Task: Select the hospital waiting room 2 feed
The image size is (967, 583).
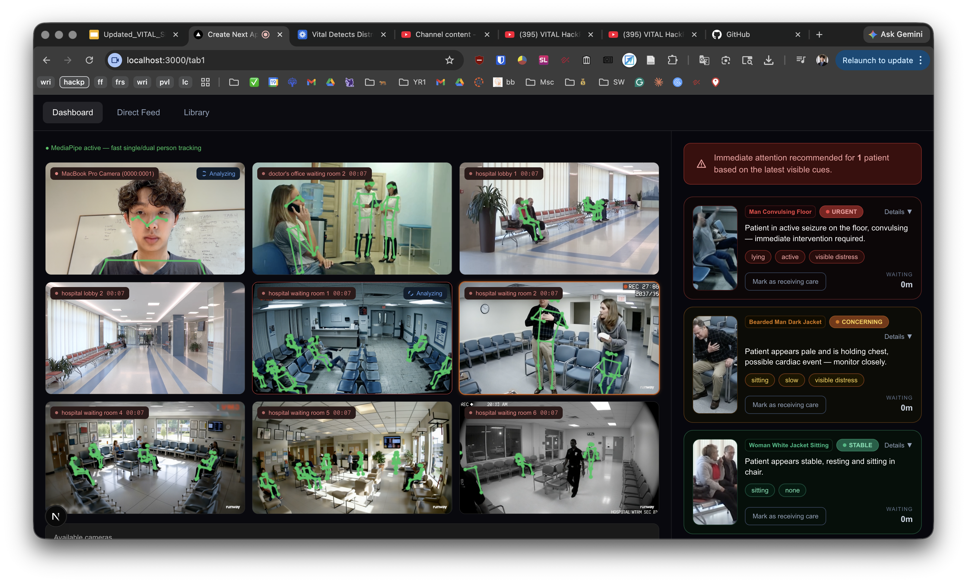Action: click(x=559, y=342)
